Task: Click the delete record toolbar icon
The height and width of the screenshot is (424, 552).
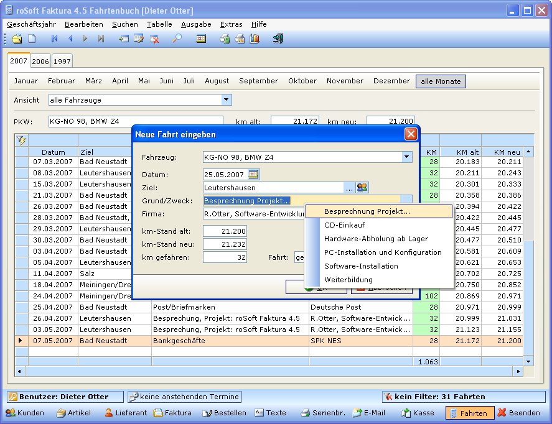Action: [x=154, y=39]
